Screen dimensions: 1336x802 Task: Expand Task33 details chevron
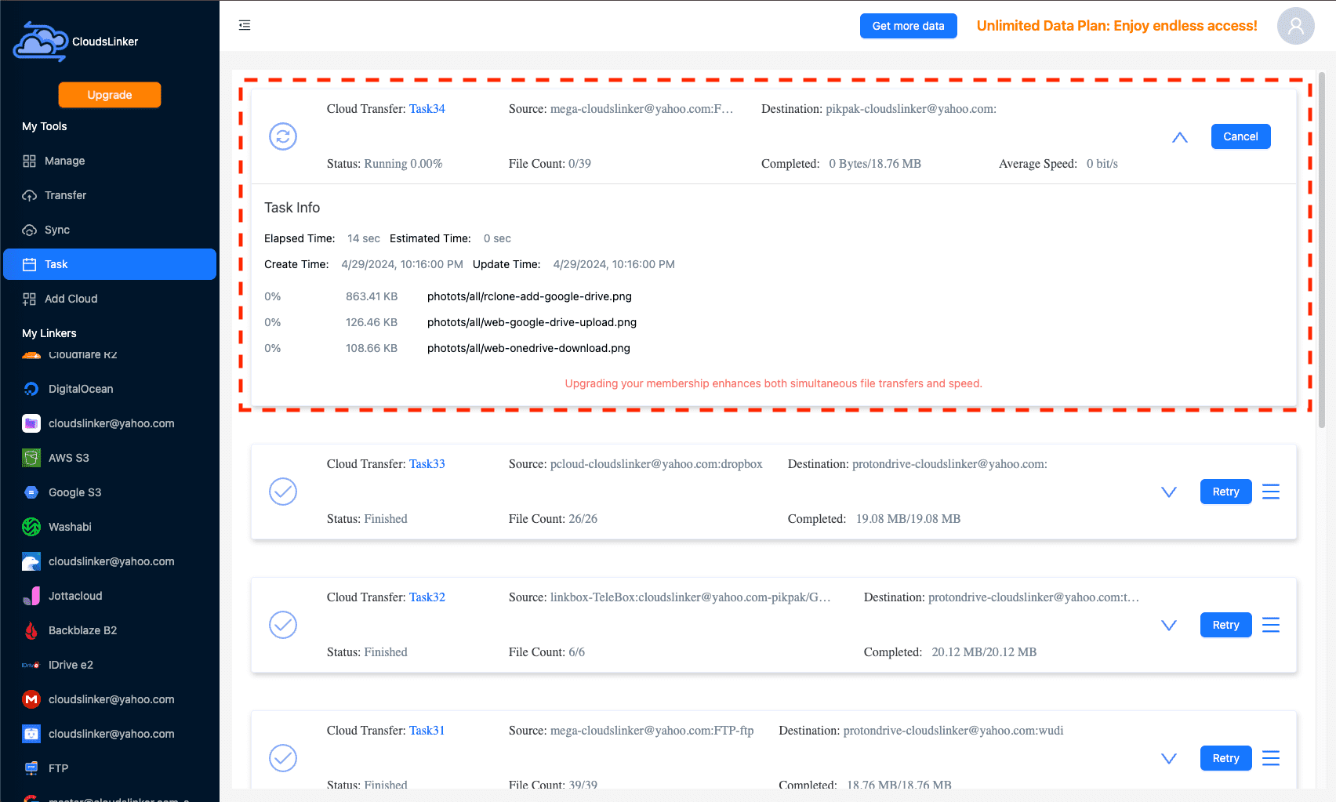[x=1169, y=492]
